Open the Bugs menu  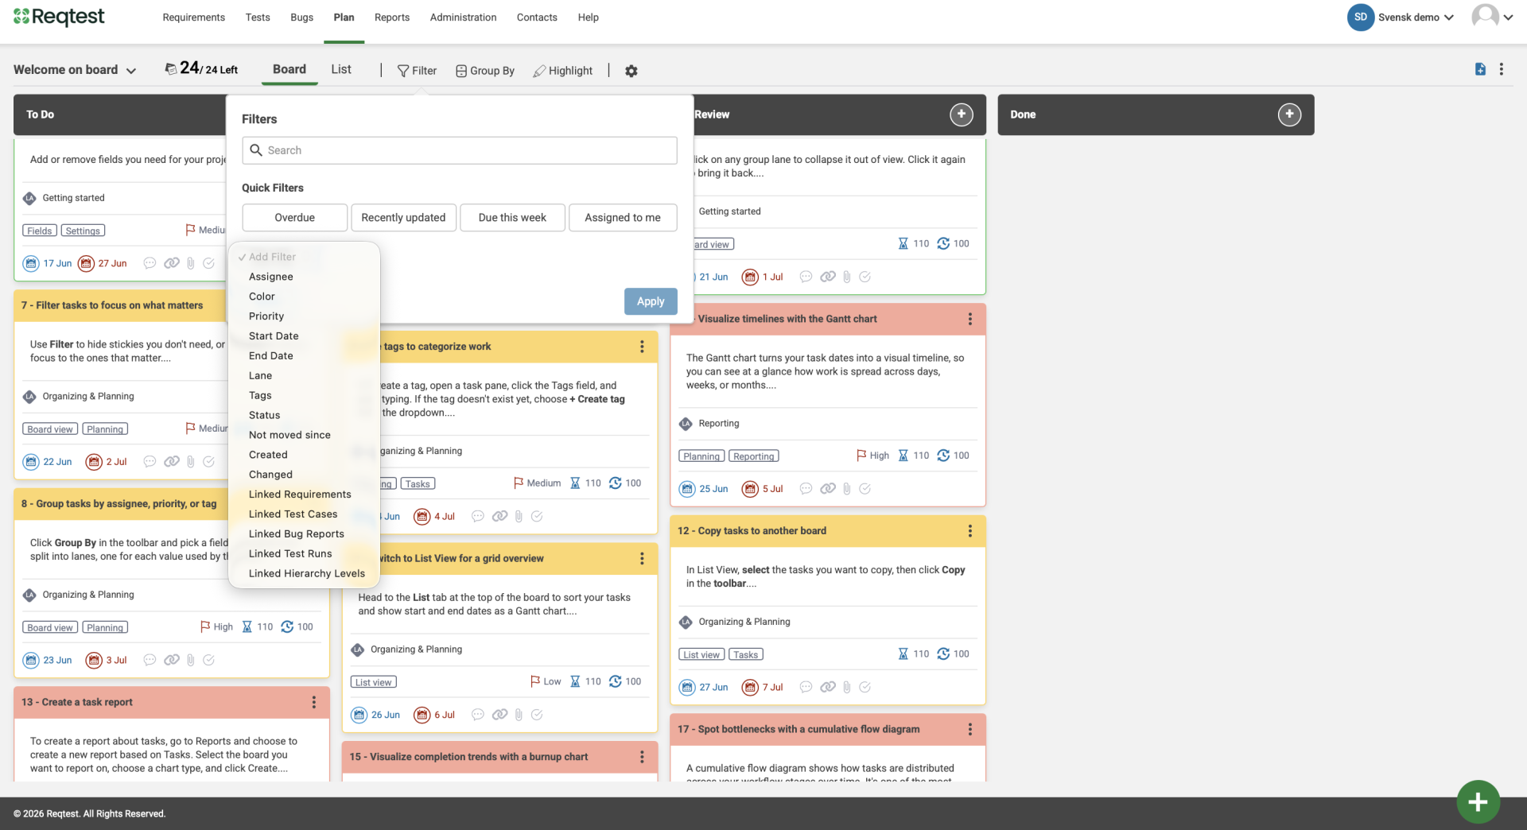pyautogui.click(x=301, y=17)
